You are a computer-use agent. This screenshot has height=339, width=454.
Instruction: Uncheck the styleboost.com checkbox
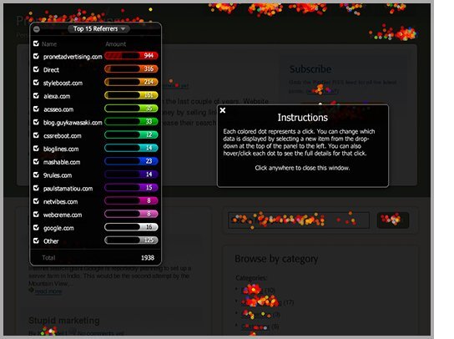pyautogui.click(x=36, y=83)
